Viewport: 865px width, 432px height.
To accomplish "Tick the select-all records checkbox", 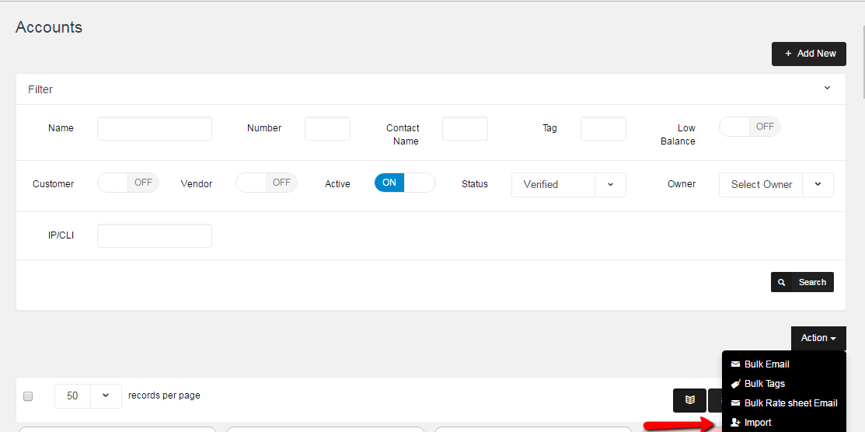I will coord(28,396).
